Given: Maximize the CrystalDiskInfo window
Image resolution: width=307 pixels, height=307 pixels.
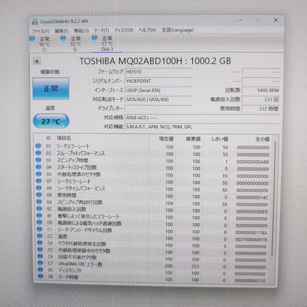Looking at the screenshot, I should click(x=258, y=20).
